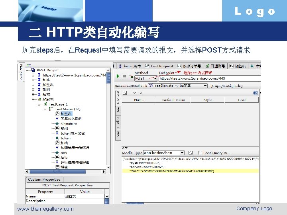Open the REST TestRequest Properties tab
The width and height of the screenshot is (287, 215).
coord(67,185)
